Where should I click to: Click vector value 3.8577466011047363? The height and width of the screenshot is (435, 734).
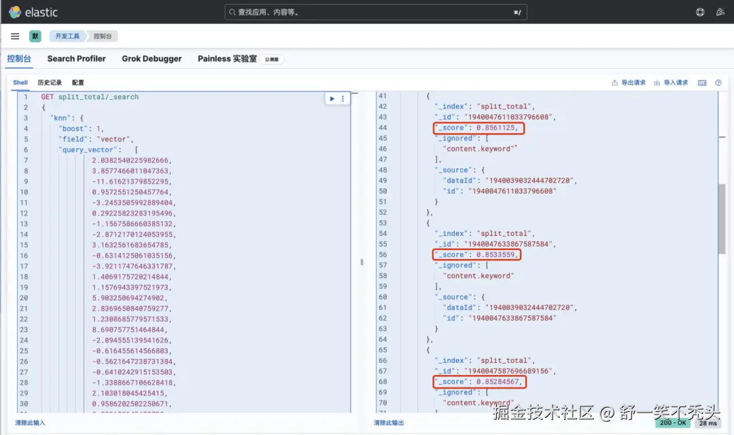click(x=132, y=171)
